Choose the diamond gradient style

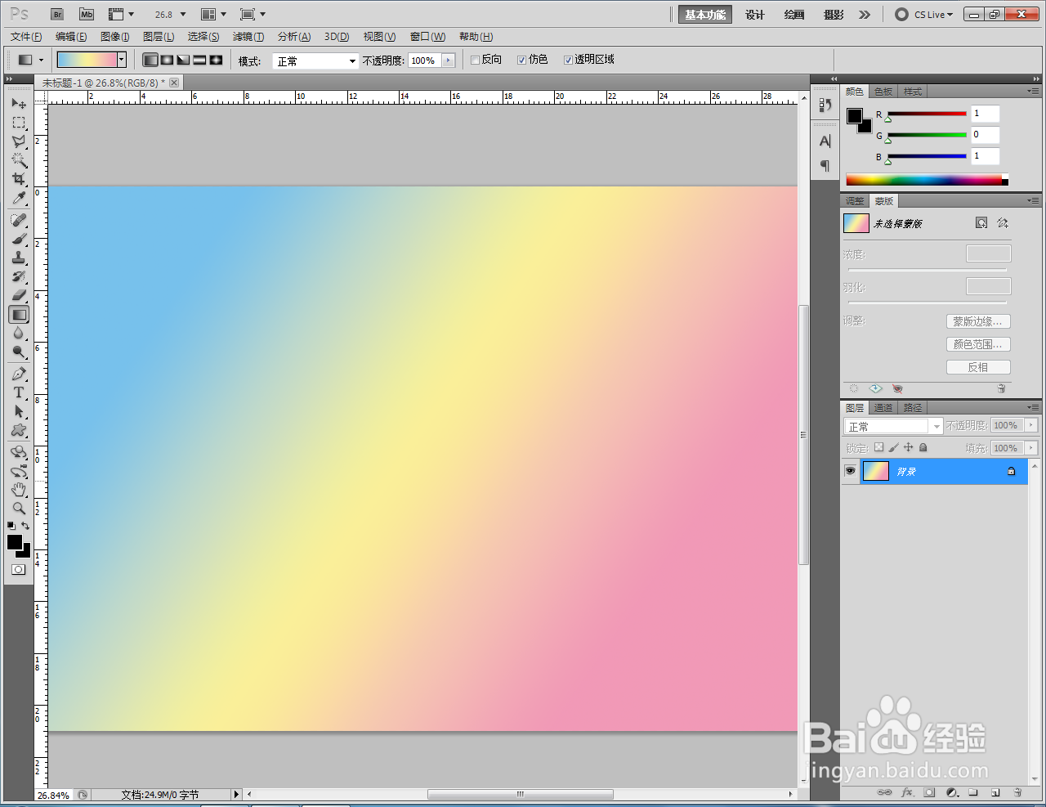(216, 61)
